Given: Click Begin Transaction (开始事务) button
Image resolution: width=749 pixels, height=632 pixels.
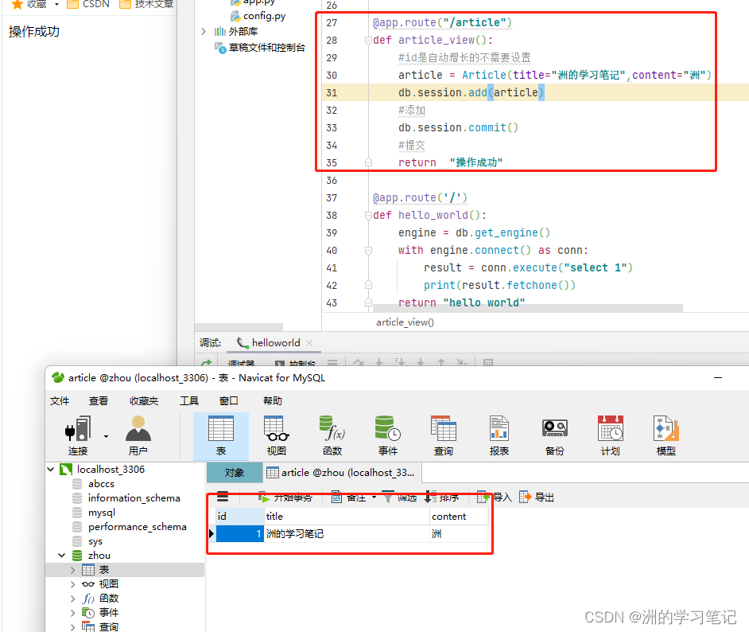Looking at the screenshot, I should coord(285,497).
